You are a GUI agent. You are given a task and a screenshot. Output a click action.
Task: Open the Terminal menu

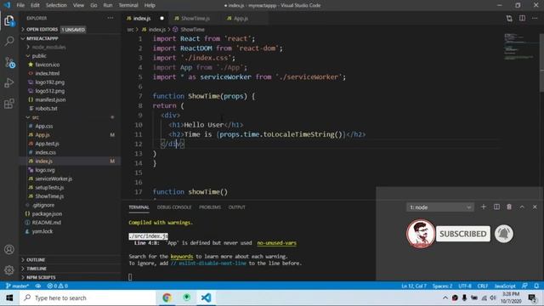coord(128,5)
